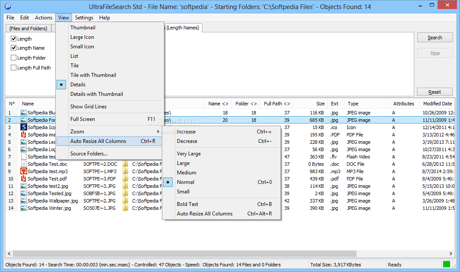Open the Actions menu
Image resolution: width=460 pixels, height=272 pixels.
44,18
